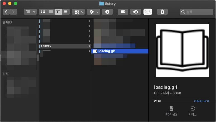Viewport: 216px width, 122px height.
Task: Expand the folder row arrow below tistory
Action: 90,51
